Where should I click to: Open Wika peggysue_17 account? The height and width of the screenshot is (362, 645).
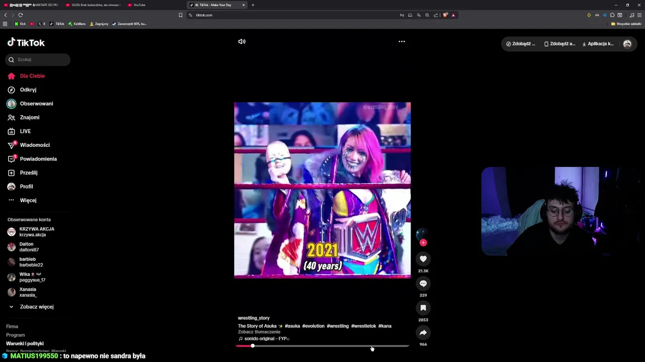26,277
